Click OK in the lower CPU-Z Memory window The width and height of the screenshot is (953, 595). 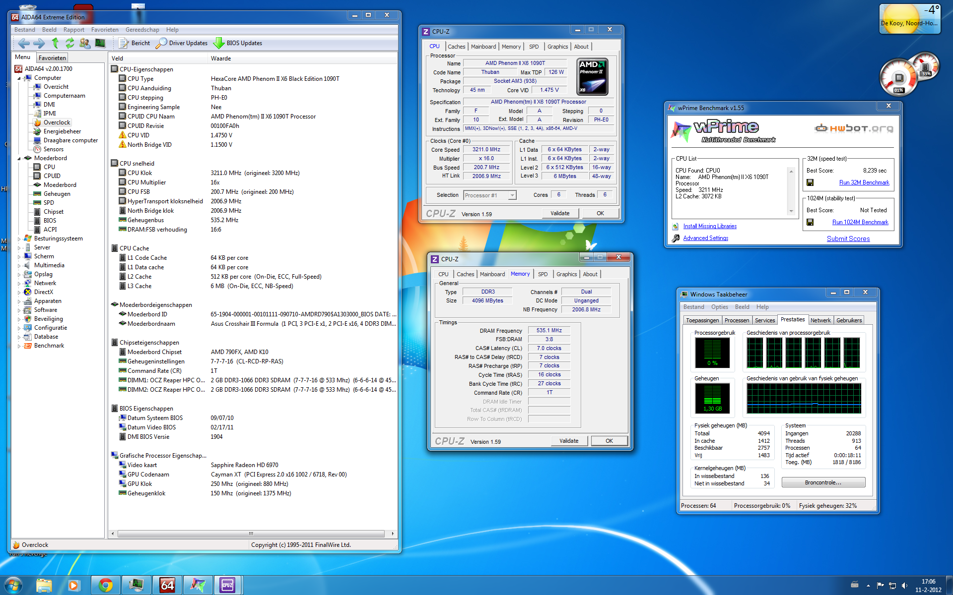click(x=609, y=441)
